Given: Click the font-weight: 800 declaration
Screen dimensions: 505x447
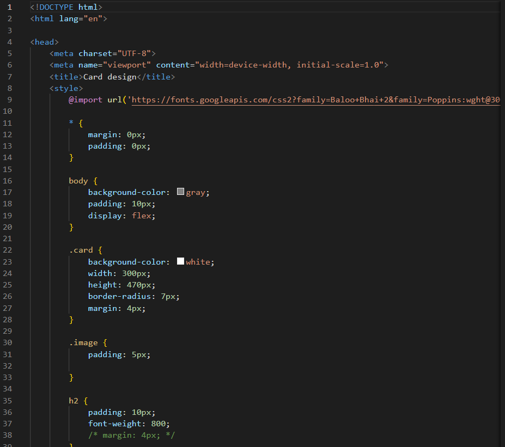Looking at the screenshot, I should point(129,424).
